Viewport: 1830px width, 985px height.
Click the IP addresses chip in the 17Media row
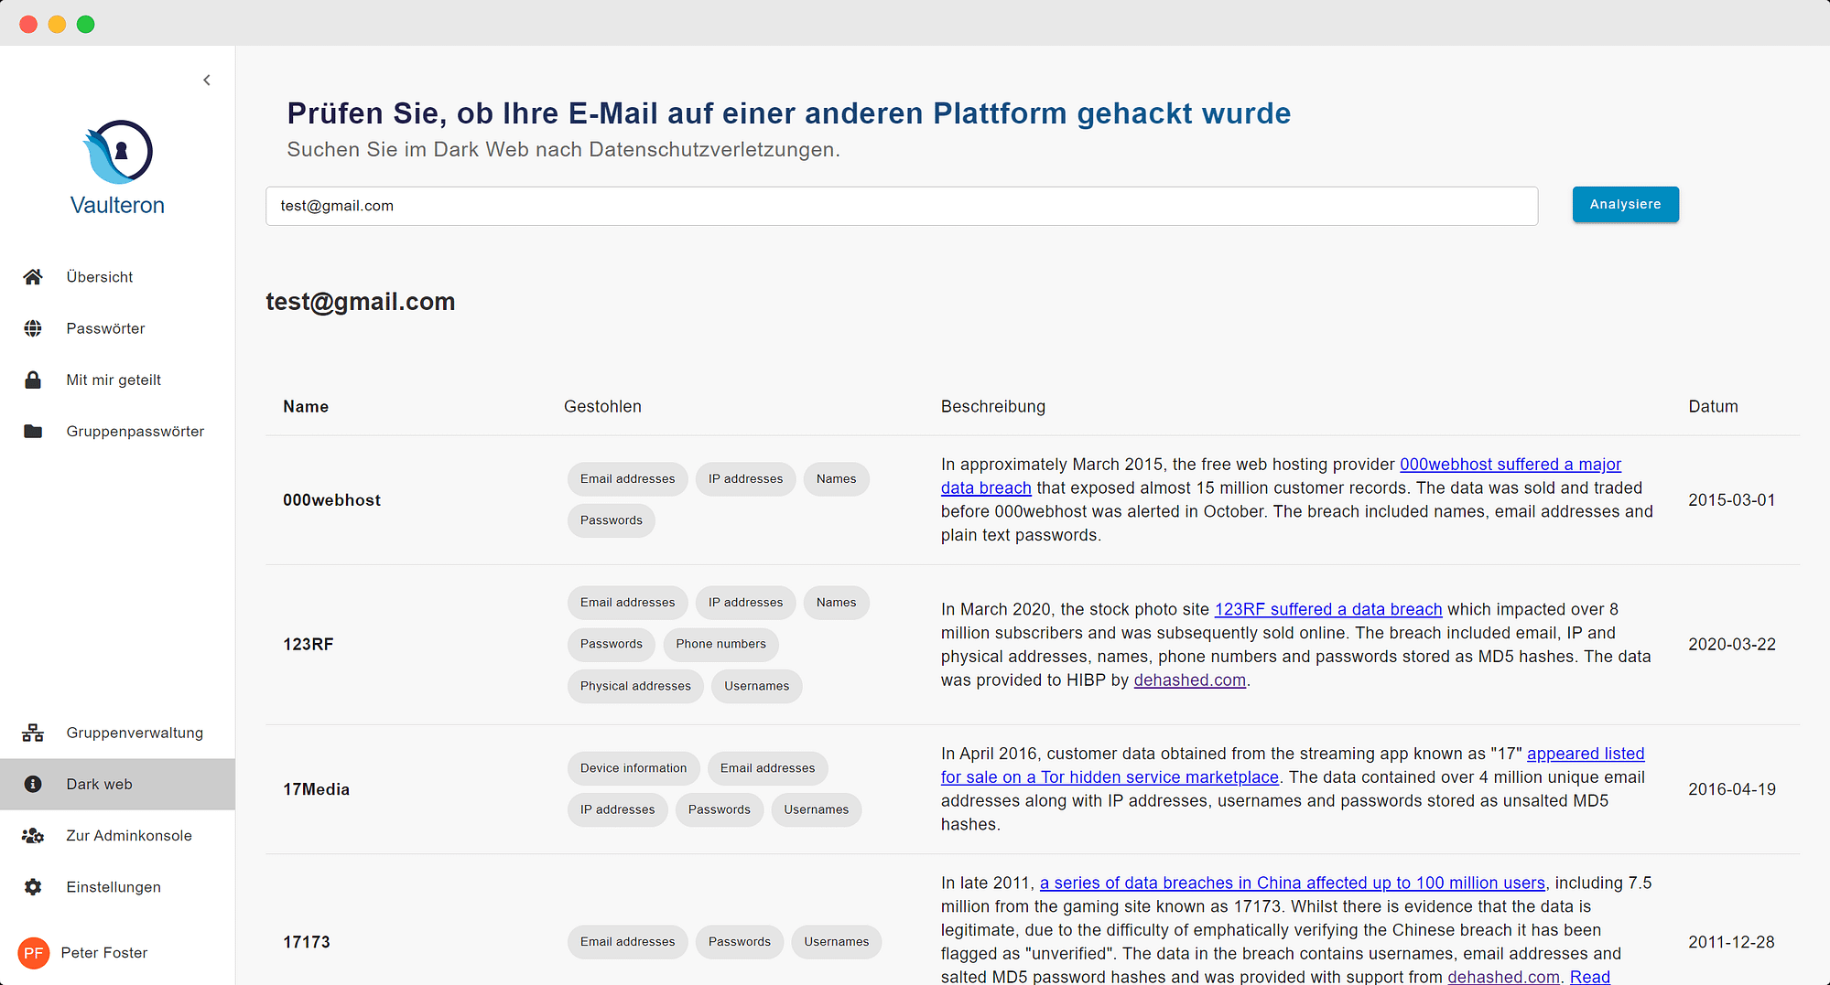coord(617,809)
